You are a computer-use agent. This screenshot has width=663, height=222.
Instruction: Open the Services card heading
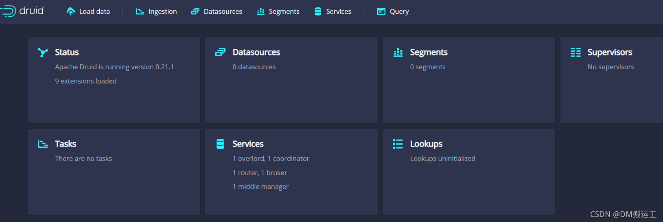click(x=248, y=144)
